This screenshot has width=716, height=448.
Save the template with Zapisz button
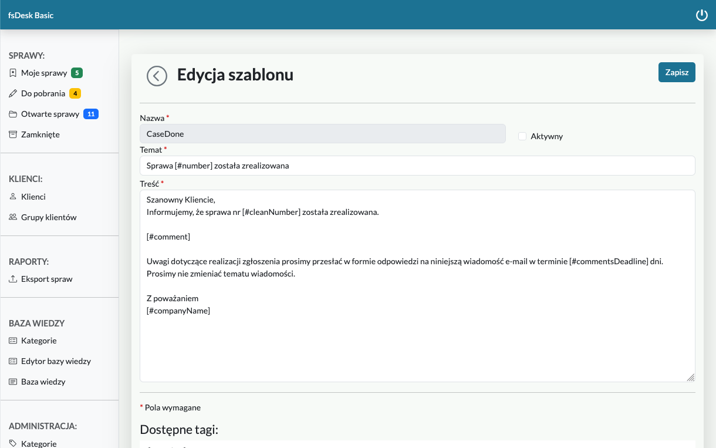tap(677, 72)
